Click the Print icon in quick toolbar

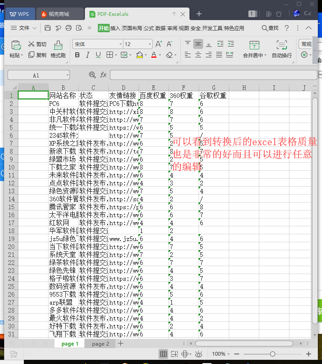pos(69,28)
